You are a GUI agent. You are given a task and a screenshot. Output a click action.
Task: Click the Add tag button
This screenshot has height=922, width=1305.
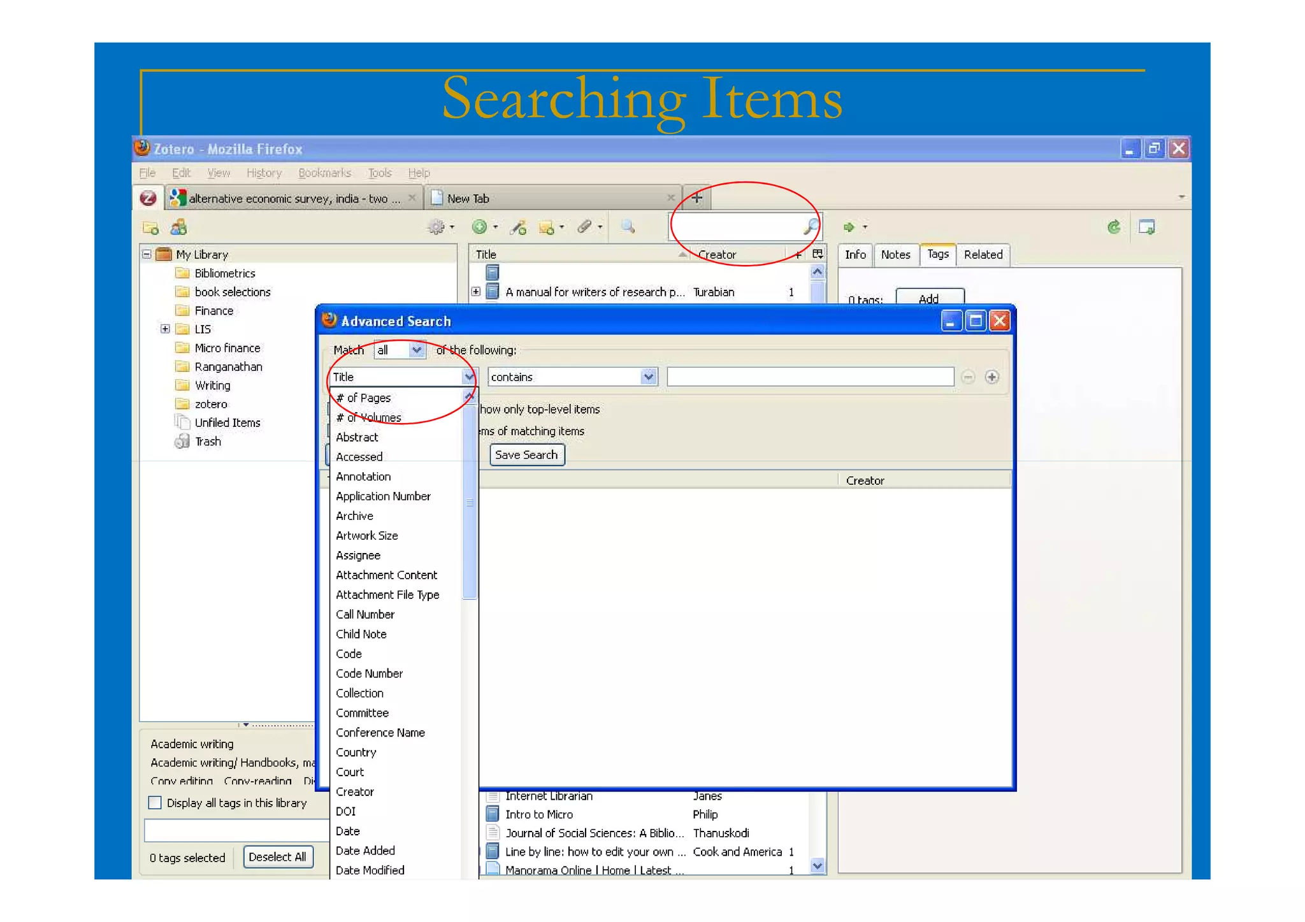point(930,298)
